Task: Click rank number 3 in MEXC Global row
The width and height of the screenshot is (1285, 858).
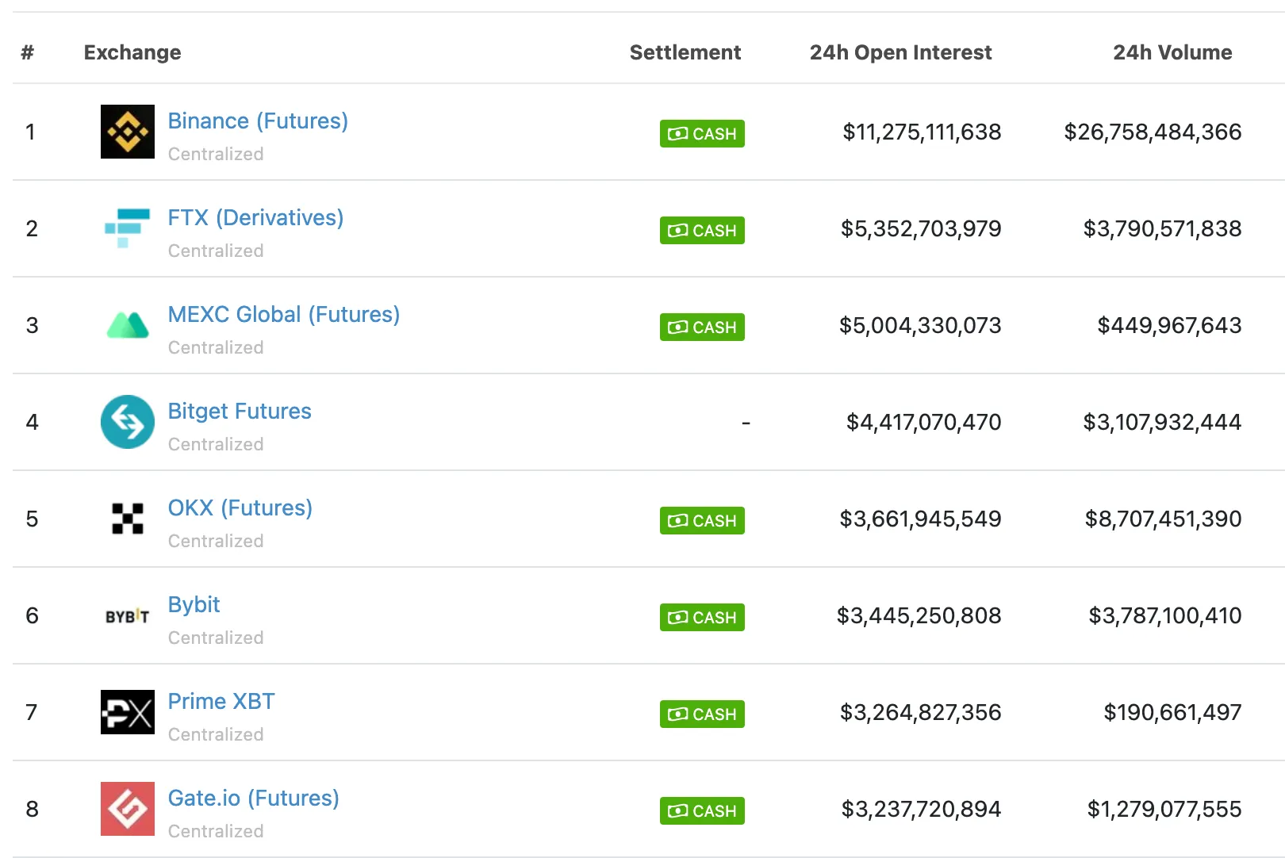Action: coord(32,325)
